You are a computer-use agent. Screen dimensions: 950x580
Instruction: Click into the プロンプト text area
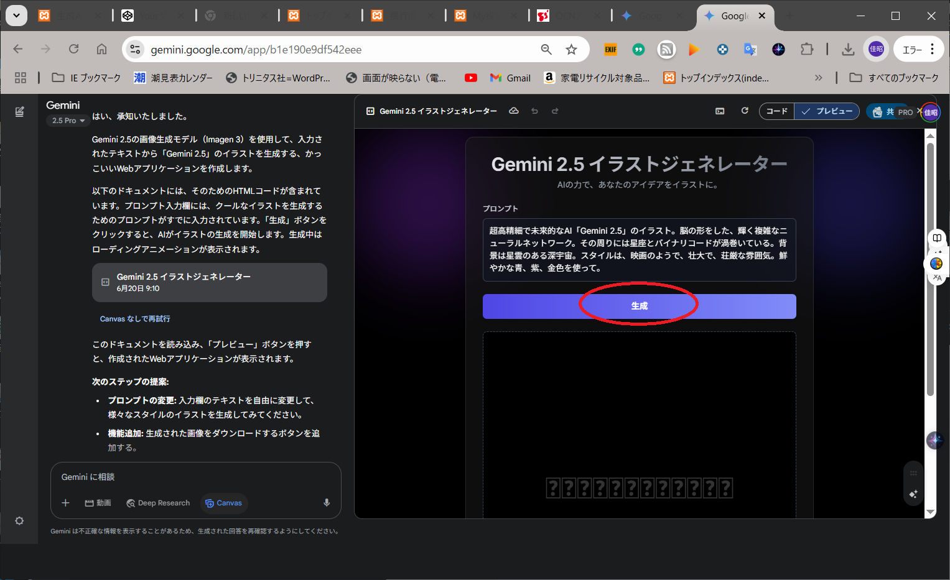639,249
